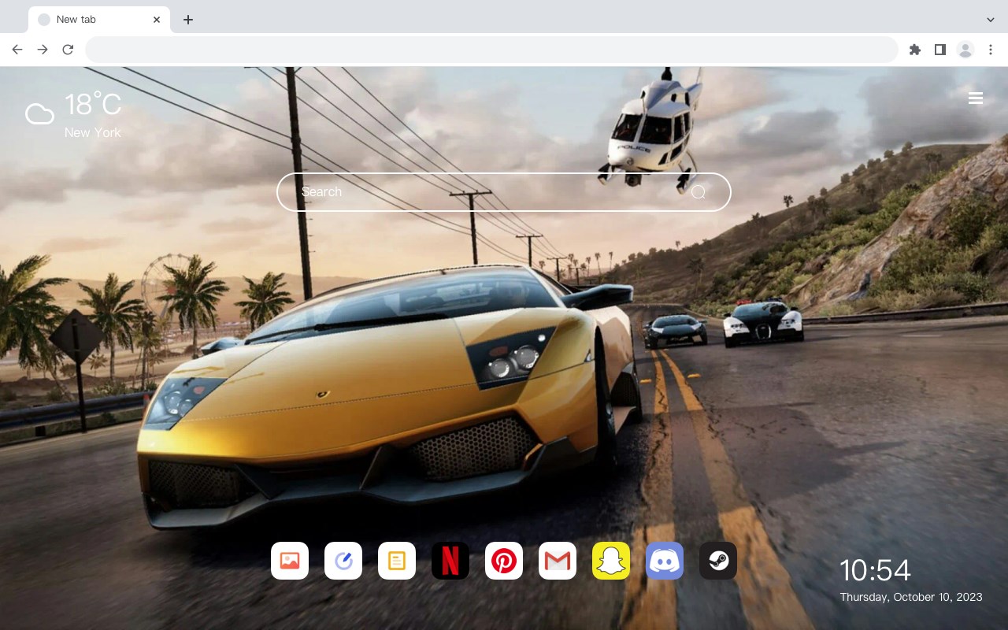1008x630 pixels.
Task: Open the Discord shortcut
Action: [x=665, y=561]
